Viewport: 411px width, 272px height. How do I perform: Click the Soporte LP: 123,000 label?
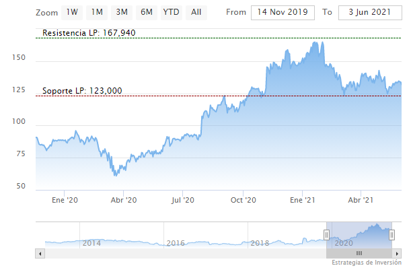82,90
